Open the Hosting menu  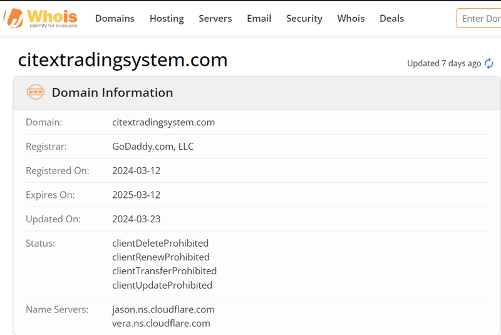tap(167, 19)
